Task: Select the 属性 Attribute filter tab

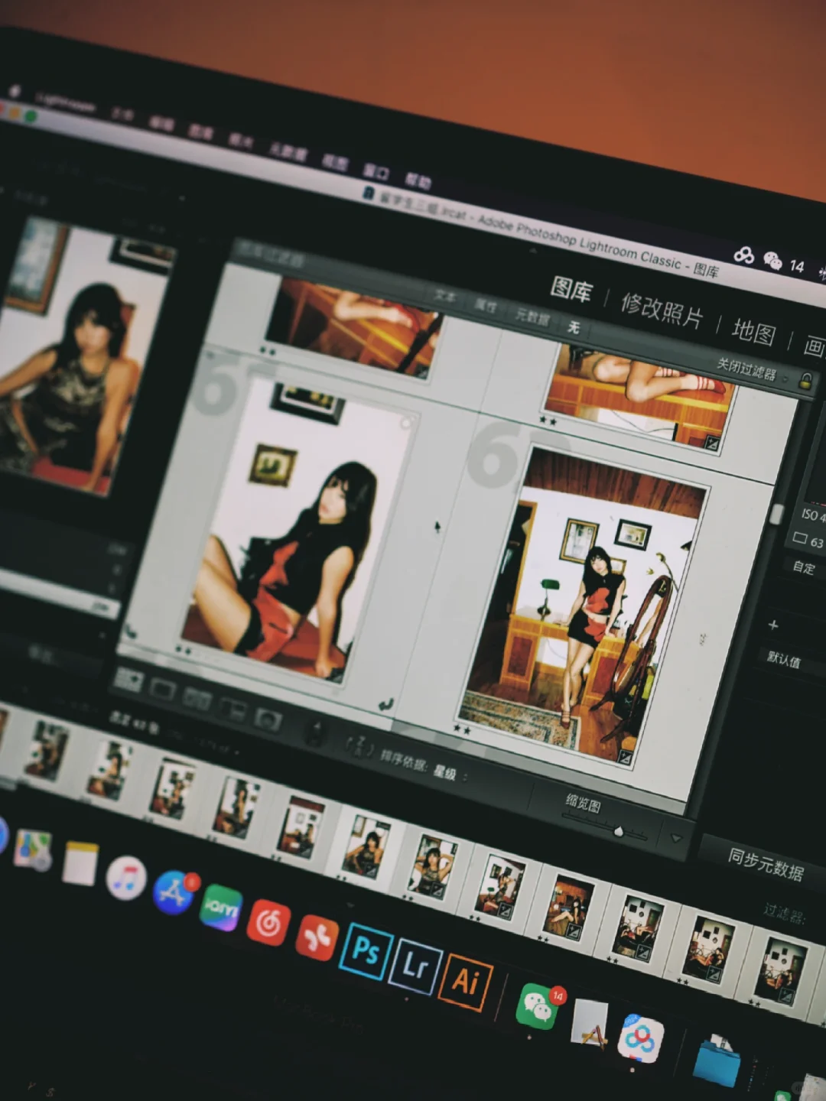Action: (485, 304)
